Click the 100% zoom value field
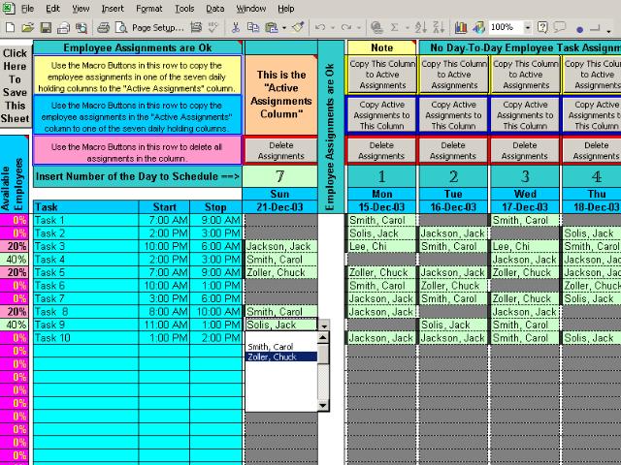The width and height of the screenshot is (621, 465). pyautogui.click(x=507, y=27)
